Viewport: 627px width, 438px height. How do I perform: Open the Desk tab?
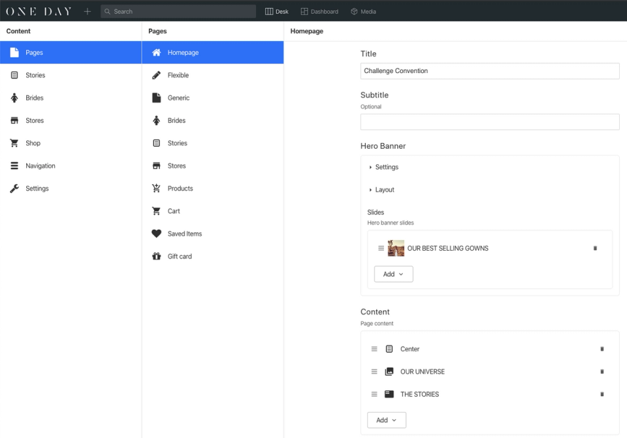(277, 12)
